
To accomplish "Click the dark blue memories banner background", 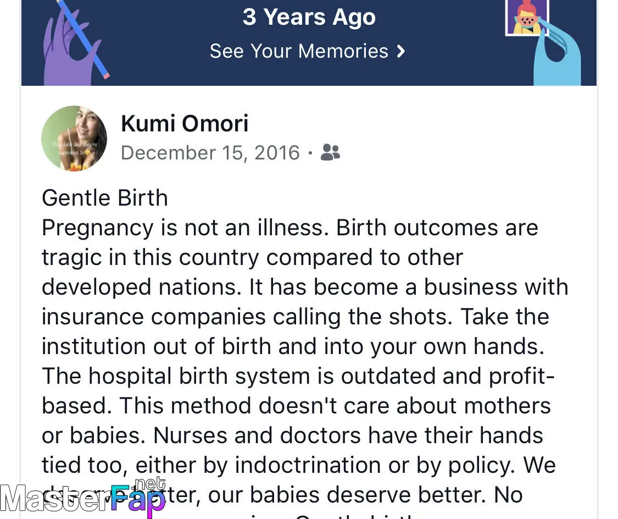I will (x=309, y=42).
